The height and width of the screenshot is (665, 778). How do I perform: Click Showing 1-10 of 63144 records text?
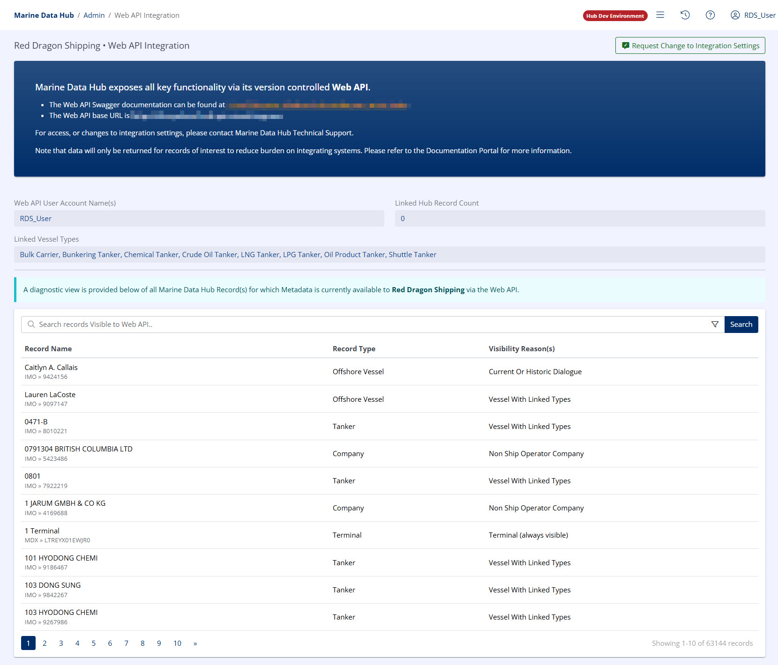(702, 643)
